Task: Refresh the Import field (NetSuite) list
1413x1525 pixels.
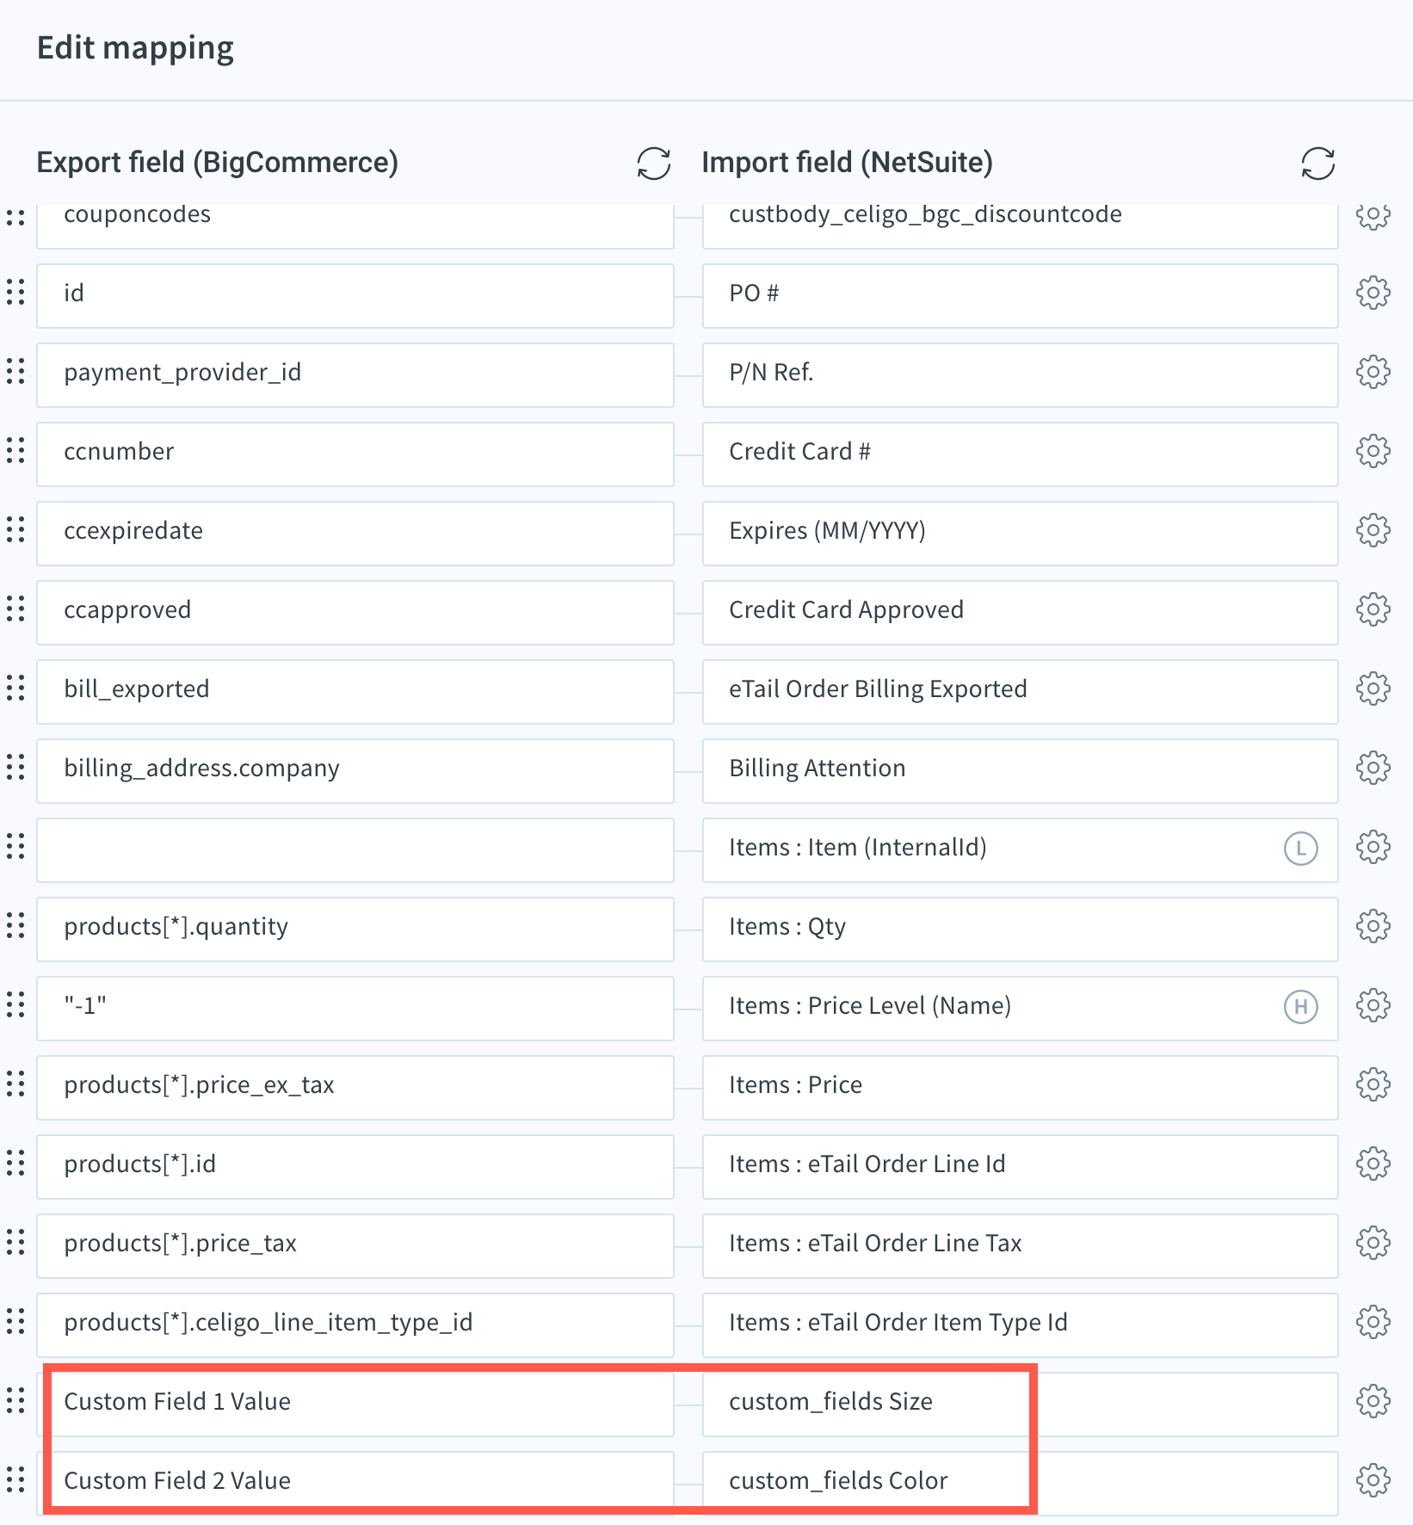Action: pyautogui.click(x=1317, y=164)
